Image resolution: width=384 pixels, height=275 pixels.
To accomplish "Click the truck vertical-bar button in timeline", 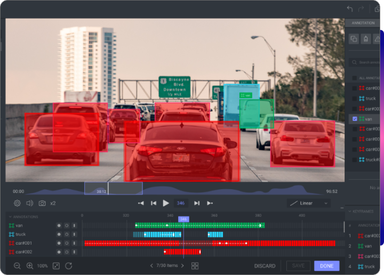I will 74,234.
